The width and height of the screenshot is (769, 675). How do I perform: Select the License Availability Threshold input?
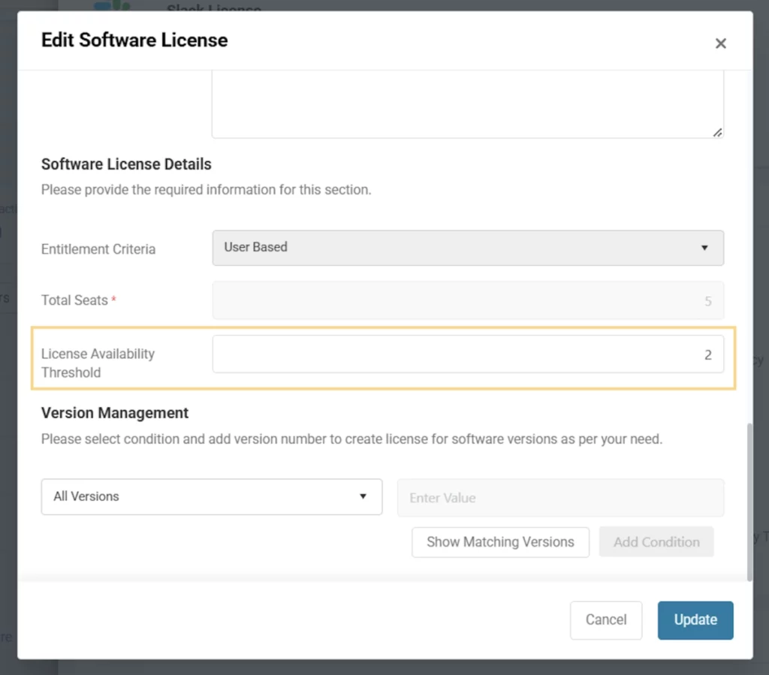[x=467, y=354]
